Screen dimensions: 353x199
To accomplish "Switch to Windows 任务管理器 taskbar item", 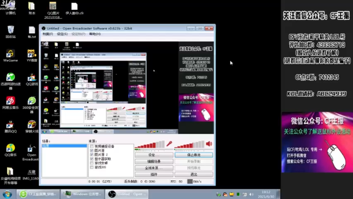I will [x=82, y=194].
